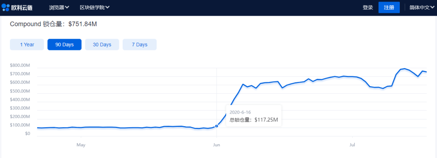Click the $300.00M y-axis label
Image resolution: width=437 pixels, height=158 pixels.
point(20,108)
